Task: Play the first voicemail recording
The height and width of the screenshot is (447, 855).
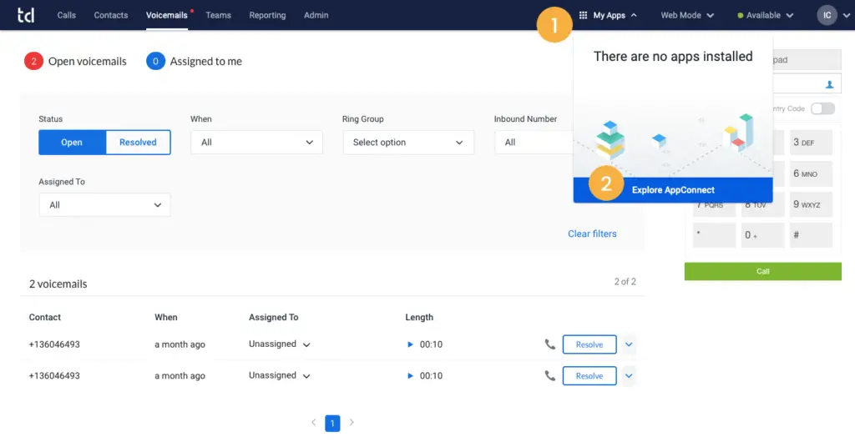Action: tap(410, 344)
